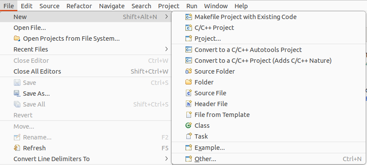Viewport: 367px width, 165px height.
Task: Click the Refresh icon in File menu
Action: 17,148
